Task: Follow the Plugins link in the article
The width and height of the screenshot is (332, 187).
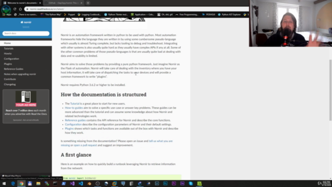Action: 69,128
